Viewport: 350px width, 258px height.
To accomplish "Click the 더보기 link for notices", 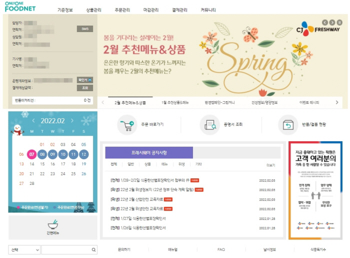I will pyautogui.click(x=271, y=165).
